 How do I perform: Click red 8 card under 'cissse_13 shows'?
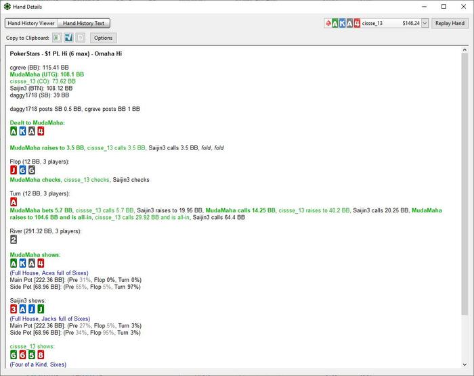coord(41,355)
